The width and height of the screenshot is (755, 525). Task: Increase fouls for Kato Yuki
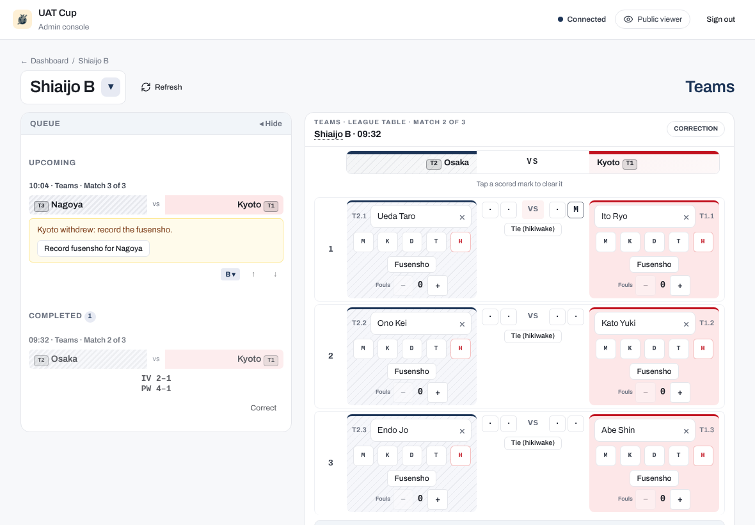pos(680,392)
